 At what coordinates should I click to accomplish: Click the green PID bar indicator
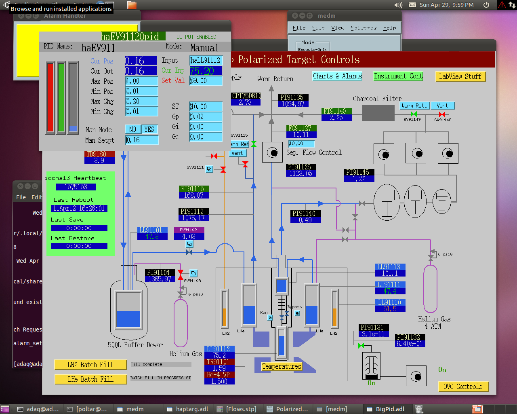(x=61, y=97)
